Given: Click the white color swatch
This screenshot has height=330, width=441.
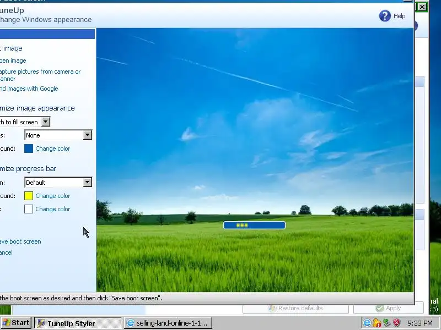Looking at the screenshot, I should (29, 209).
